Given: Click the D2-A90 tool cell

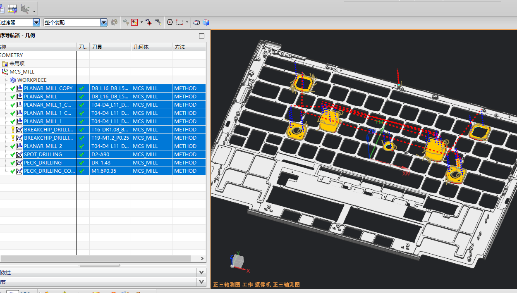Looking at the screenshot, I should coord(110,155).
